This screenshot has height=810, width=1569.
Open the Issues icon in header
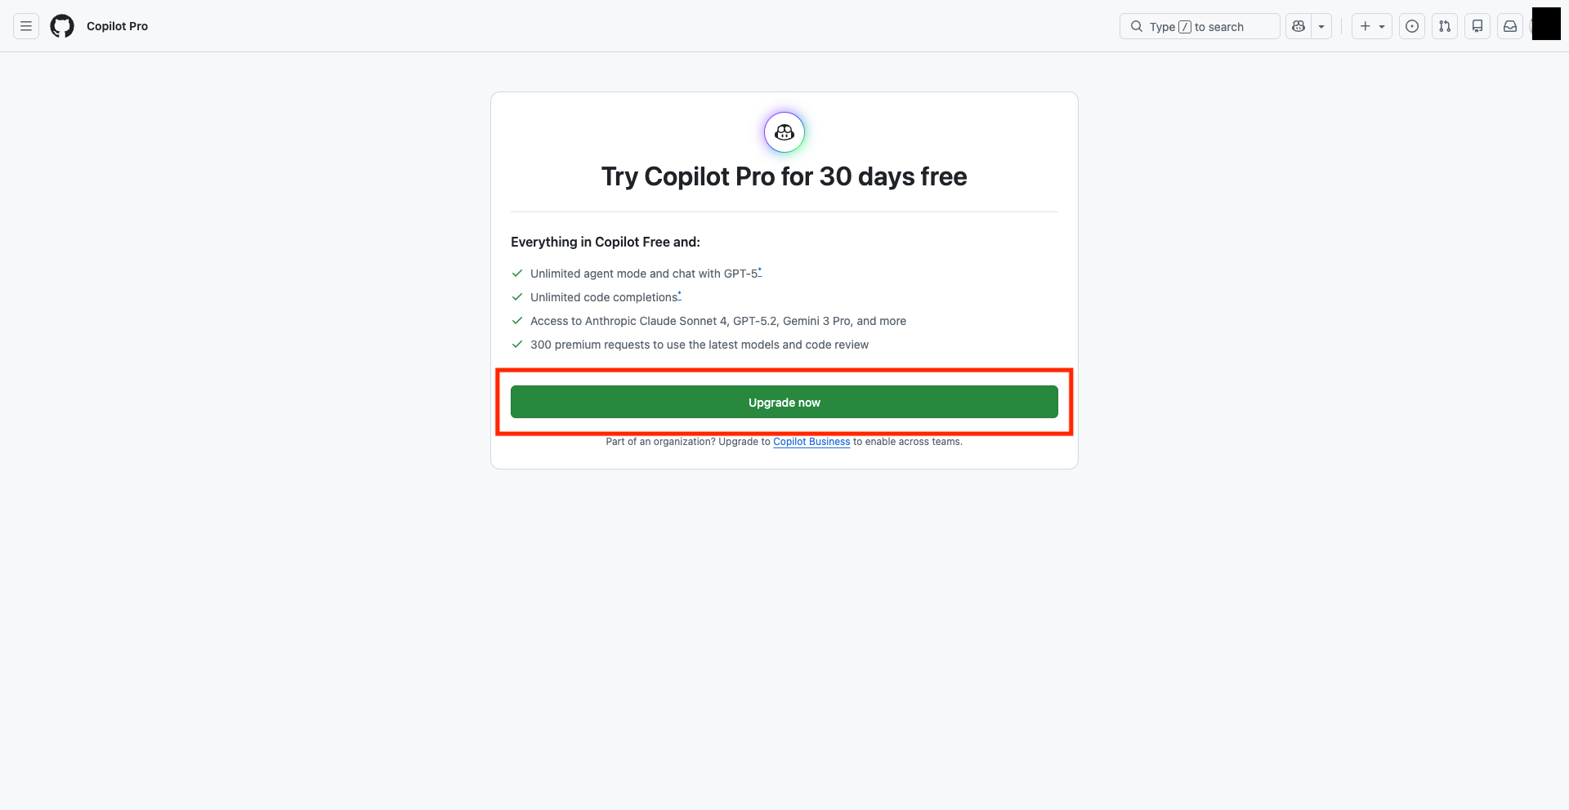[1412, 26]
